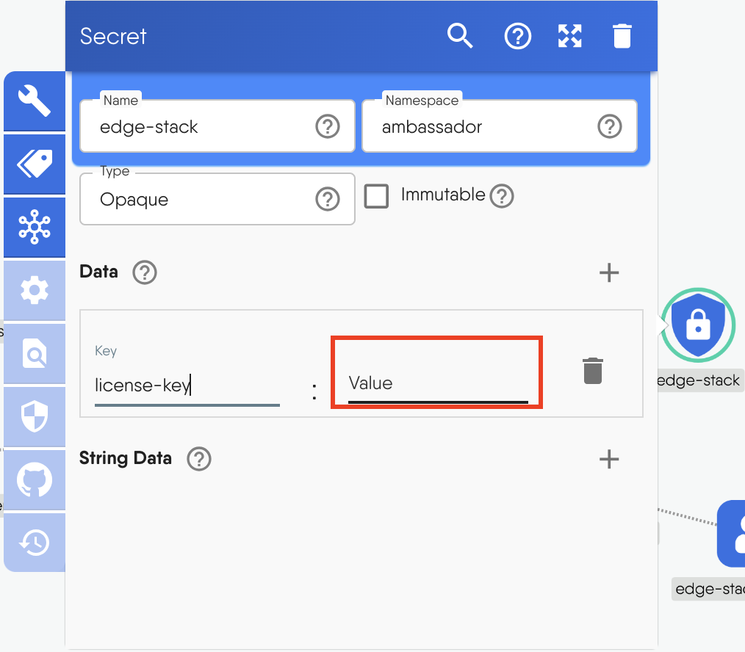Screen dimensions: 745x652
Task: Delete the Secret using header trash icon
Action: coord(622,35)
